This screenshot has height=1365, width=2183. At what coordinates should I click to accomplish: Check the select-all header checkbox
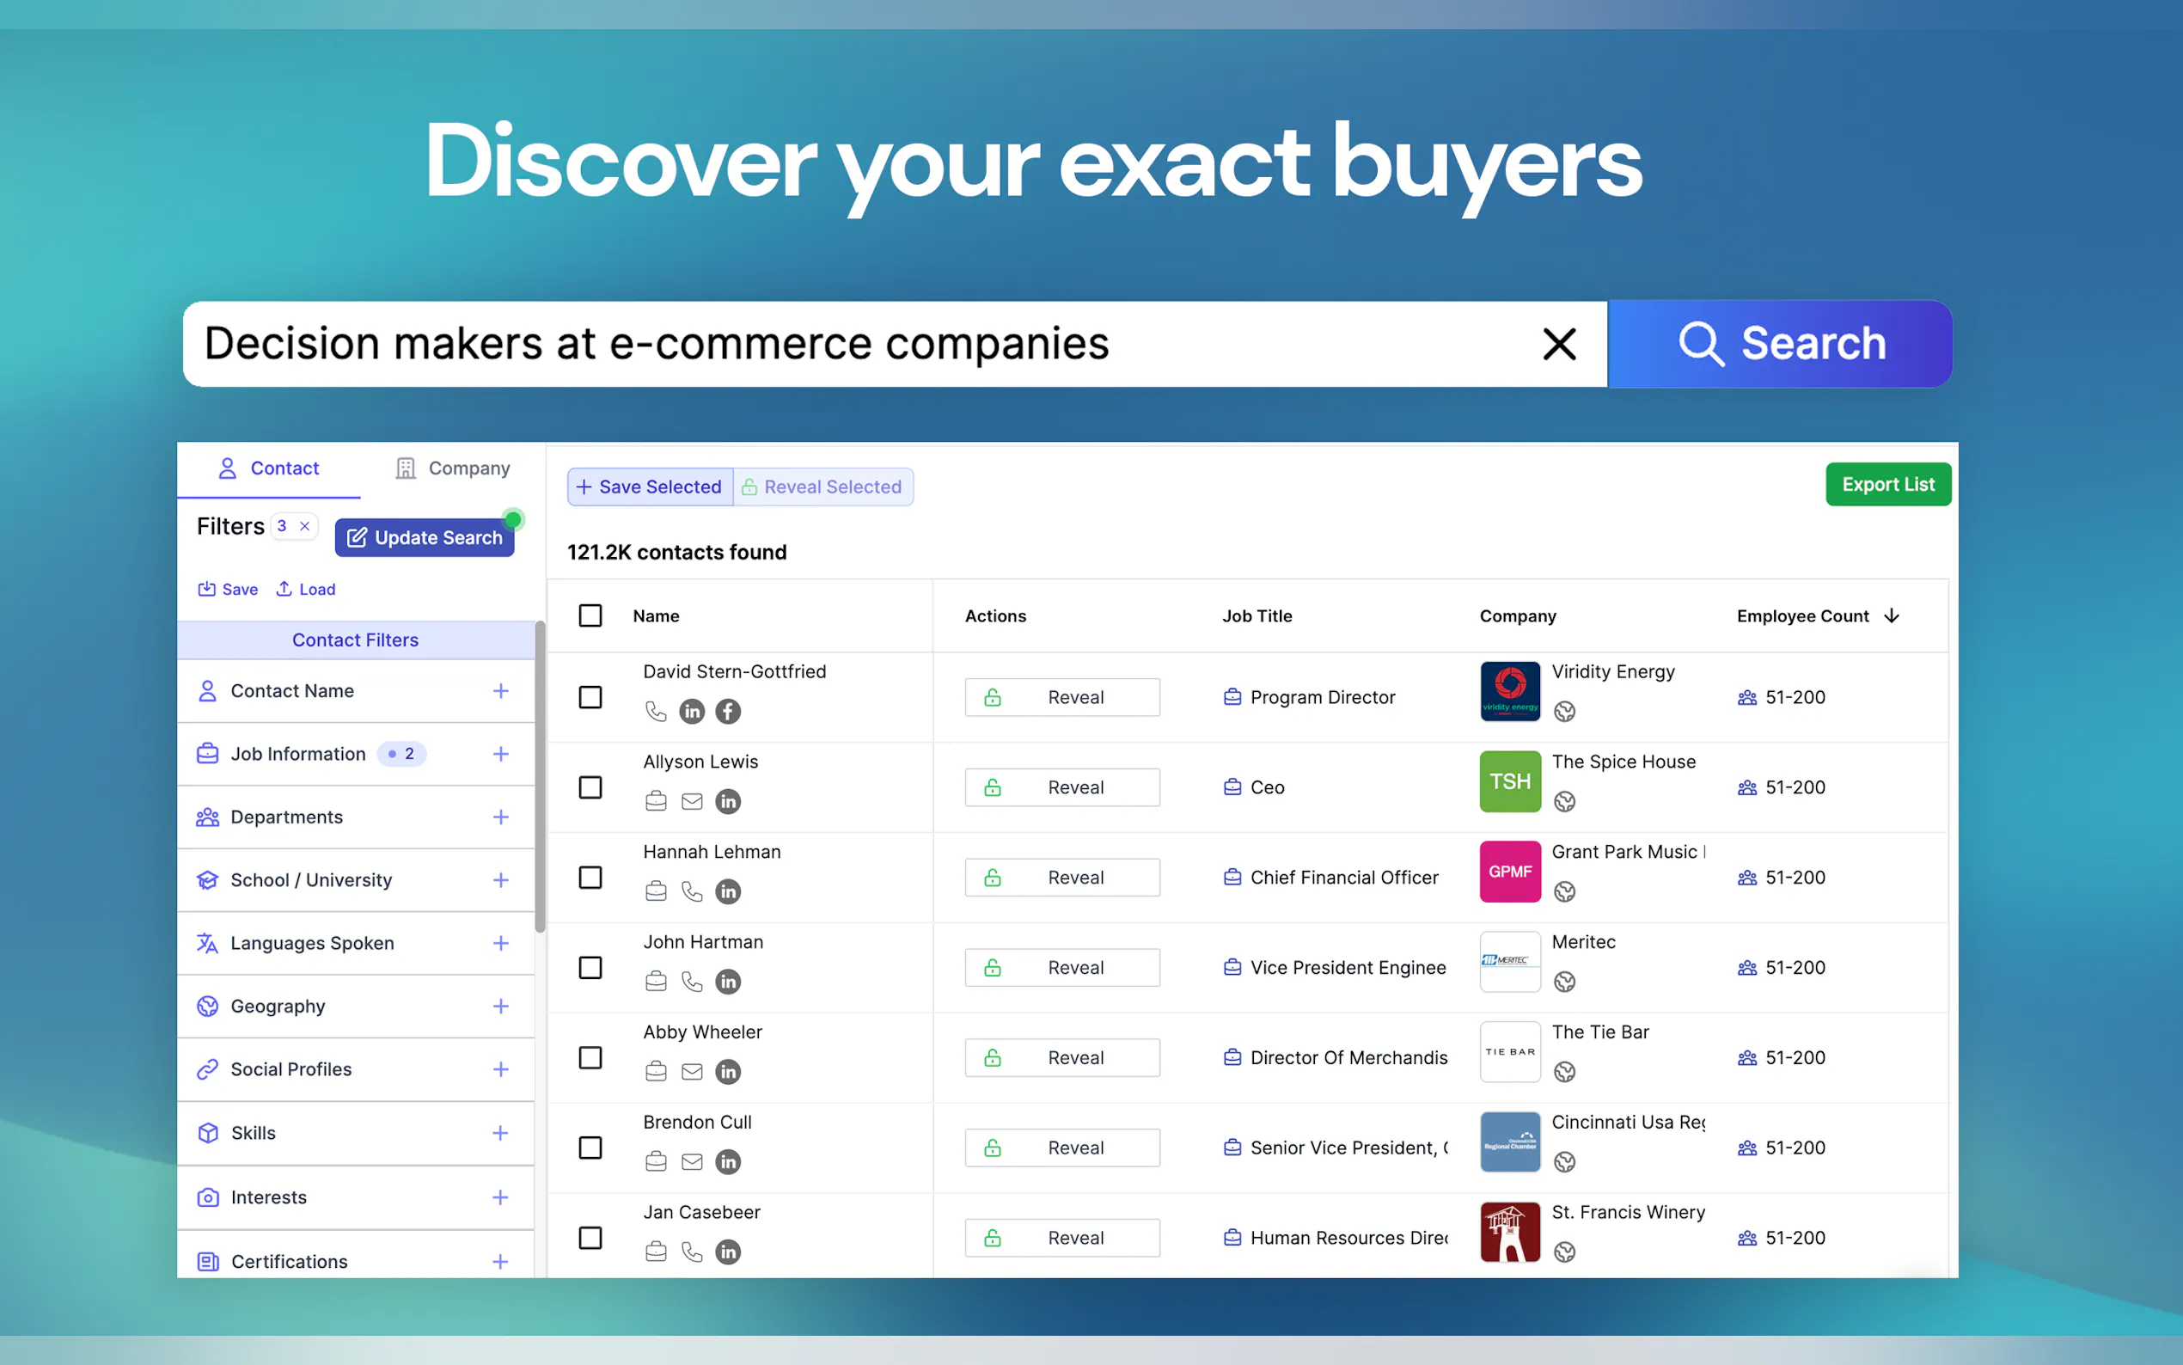click(x=590, y=615)
